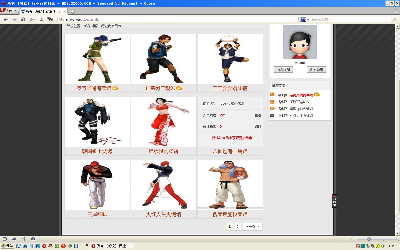Launch Internet Explorer from quick launch
The width and height of the screenshot is (400, 250).
(x=25, y=246)
